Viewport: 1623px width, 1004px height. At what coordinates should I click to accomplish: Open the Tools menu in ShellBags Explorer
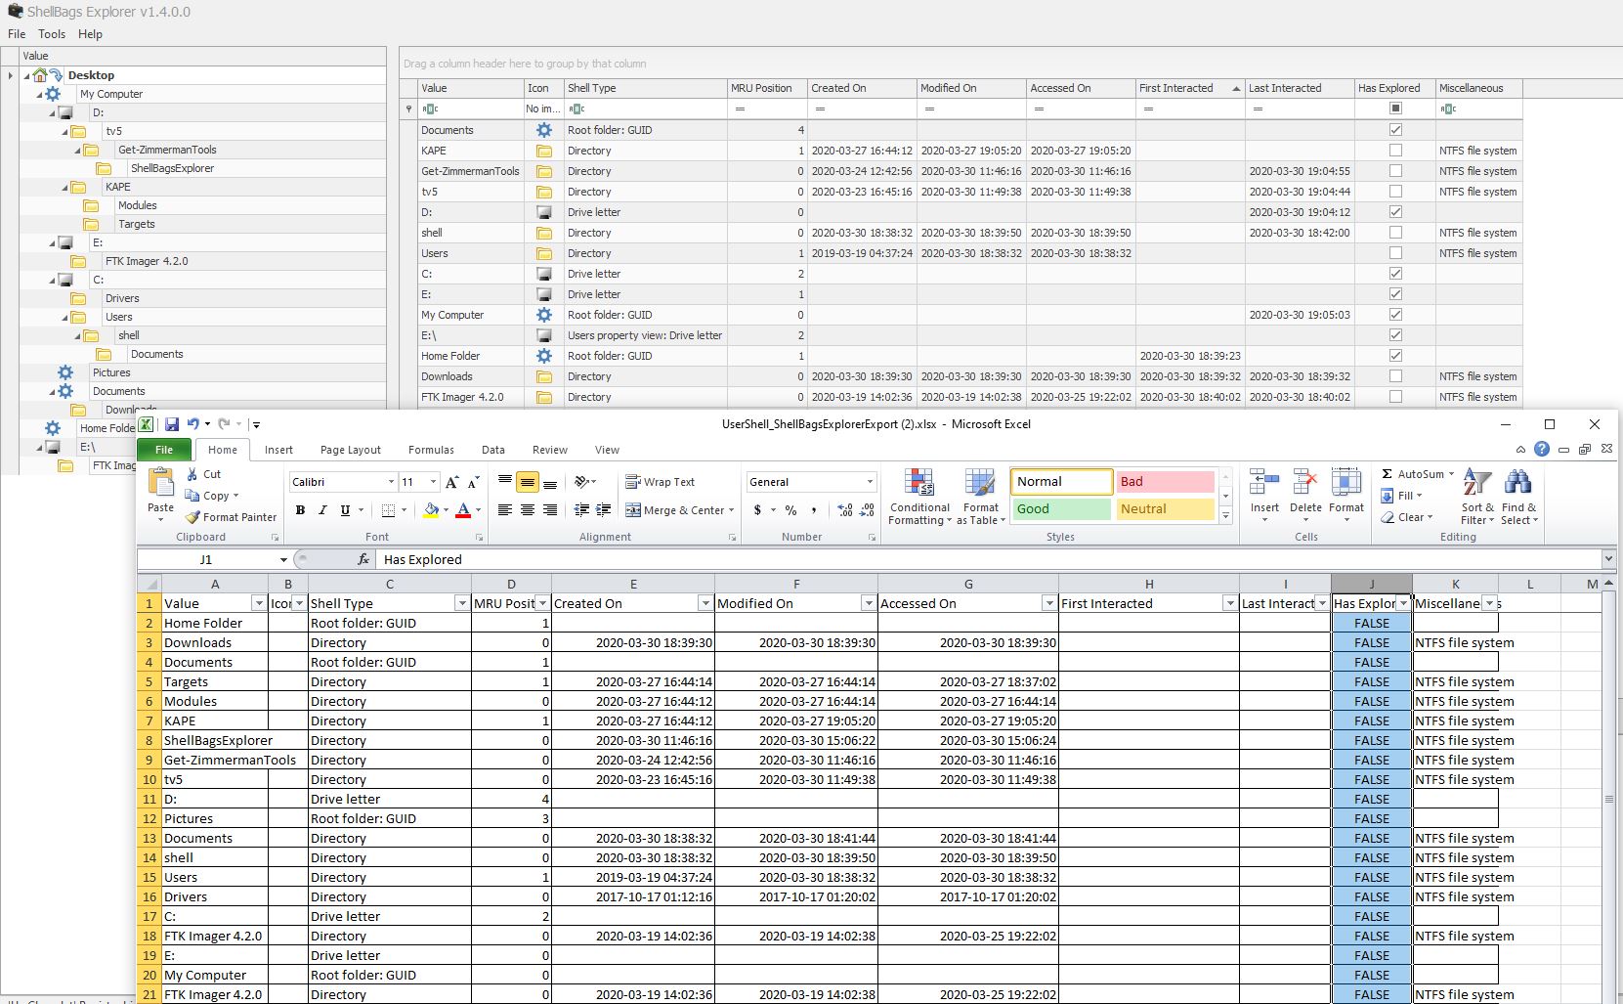click(x=52, y=33)
